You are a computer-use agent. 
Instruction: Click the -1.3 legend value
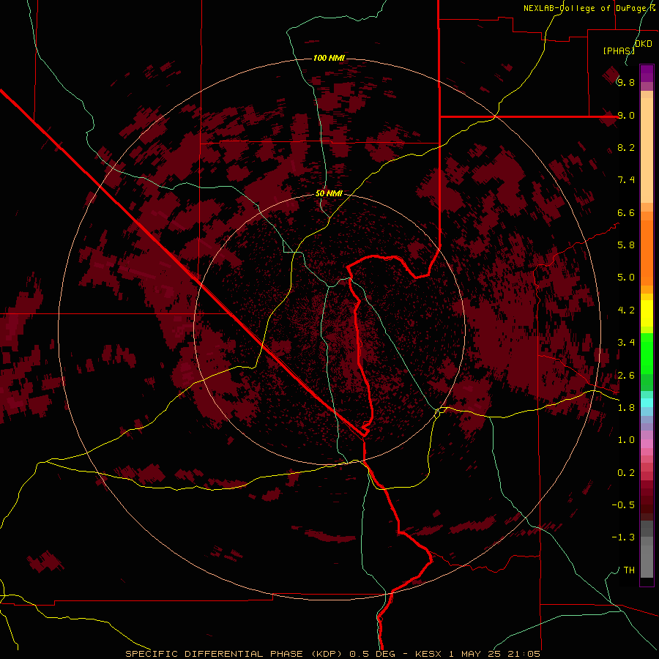pos(623,537)
